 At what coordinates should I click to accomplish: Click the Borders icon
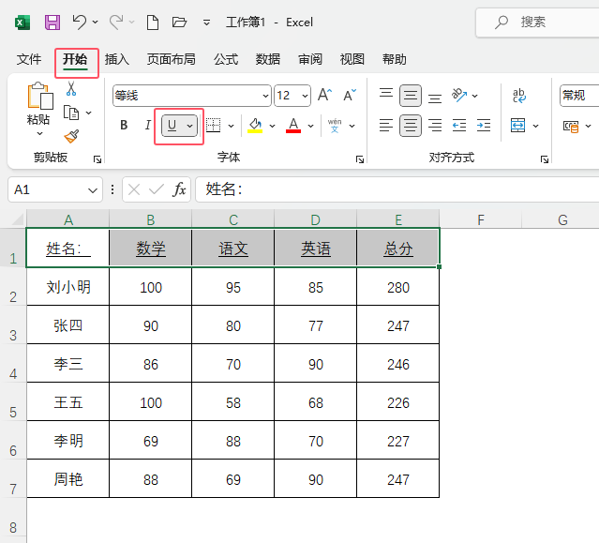click(x=213, y=126)
